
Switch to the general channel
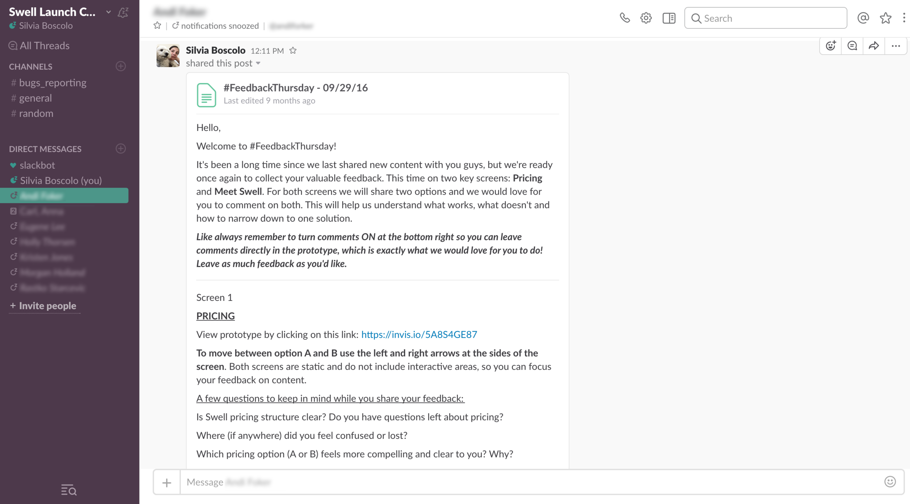(x=31, y=98)
